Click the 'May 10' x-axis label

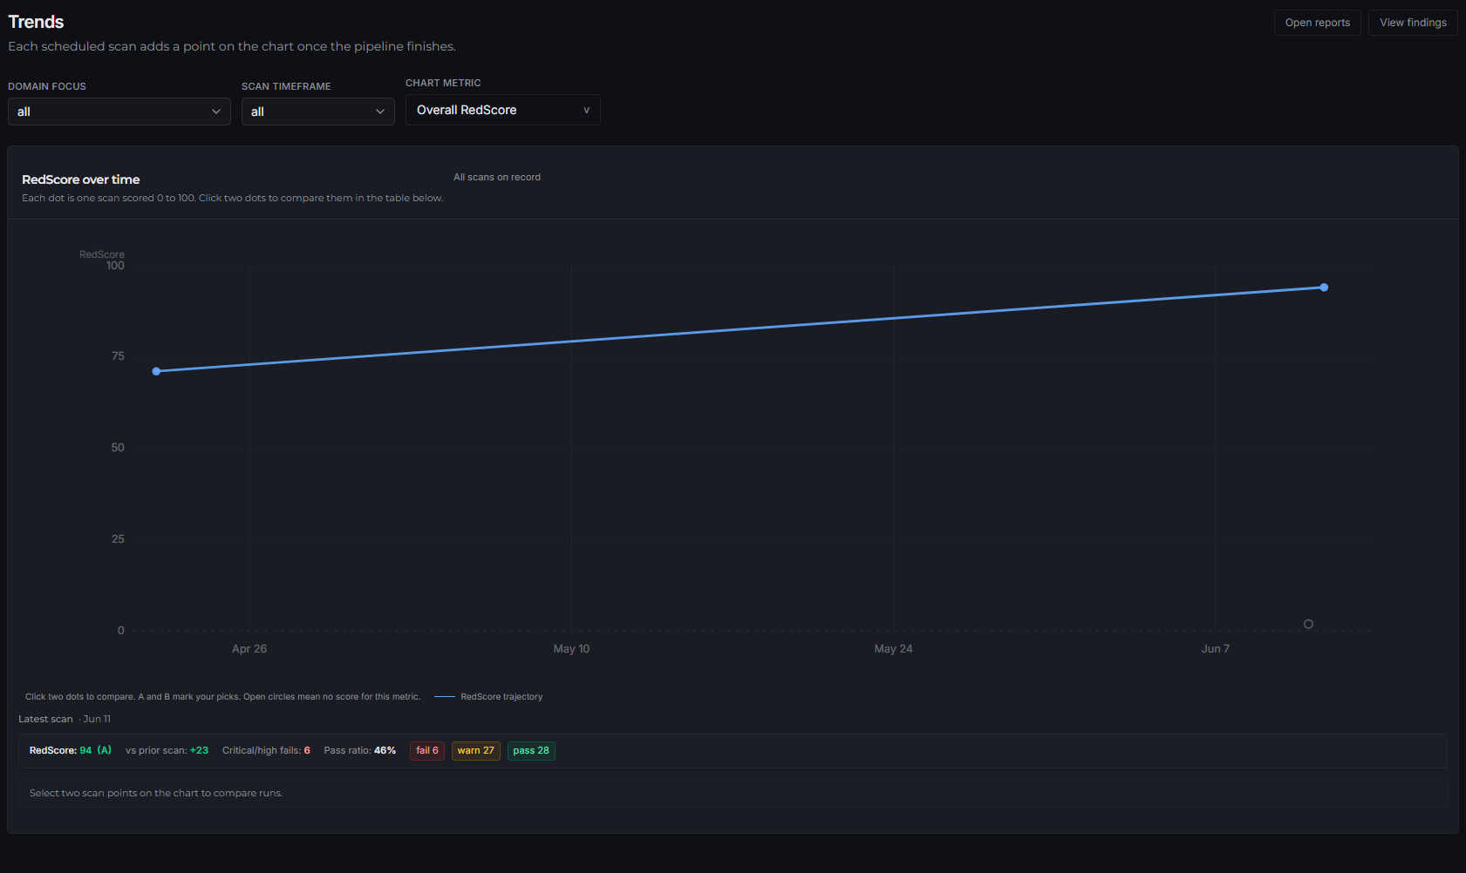pyautogui.click(x=571, y=649)
